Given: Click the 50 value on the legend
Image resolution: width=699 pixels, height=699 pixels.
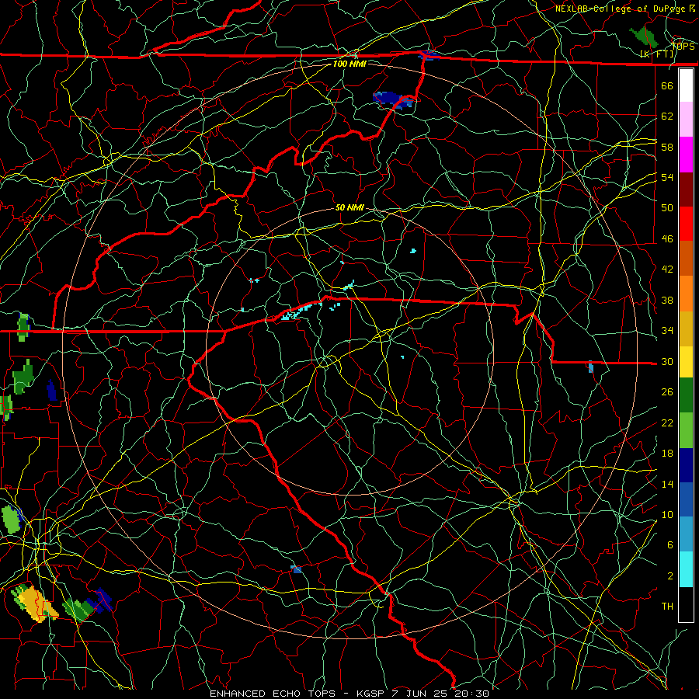Looking at the screenshot, I should 667,207.
